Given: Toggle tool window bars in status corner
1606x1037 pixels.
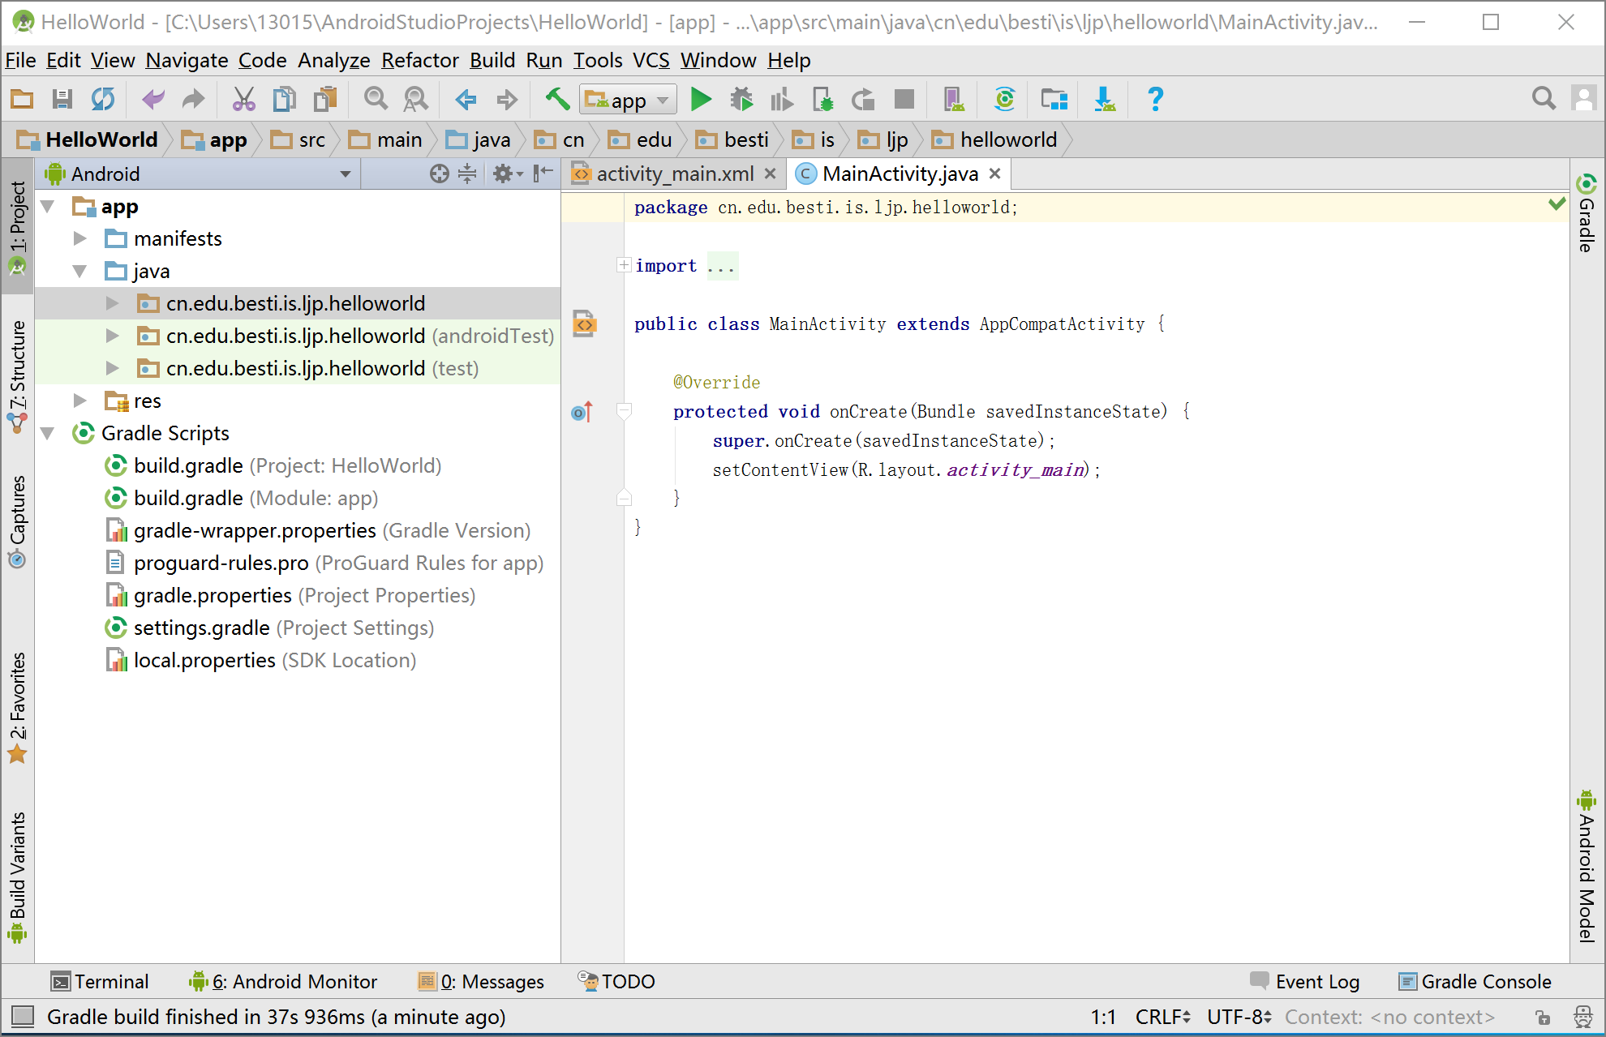Looking at the screenshot, I should click(23, 1017).
